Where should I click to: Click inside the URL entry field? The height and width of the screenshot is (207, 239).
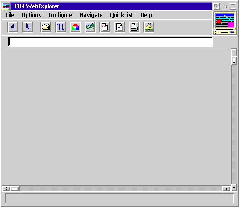coord(110,42)
